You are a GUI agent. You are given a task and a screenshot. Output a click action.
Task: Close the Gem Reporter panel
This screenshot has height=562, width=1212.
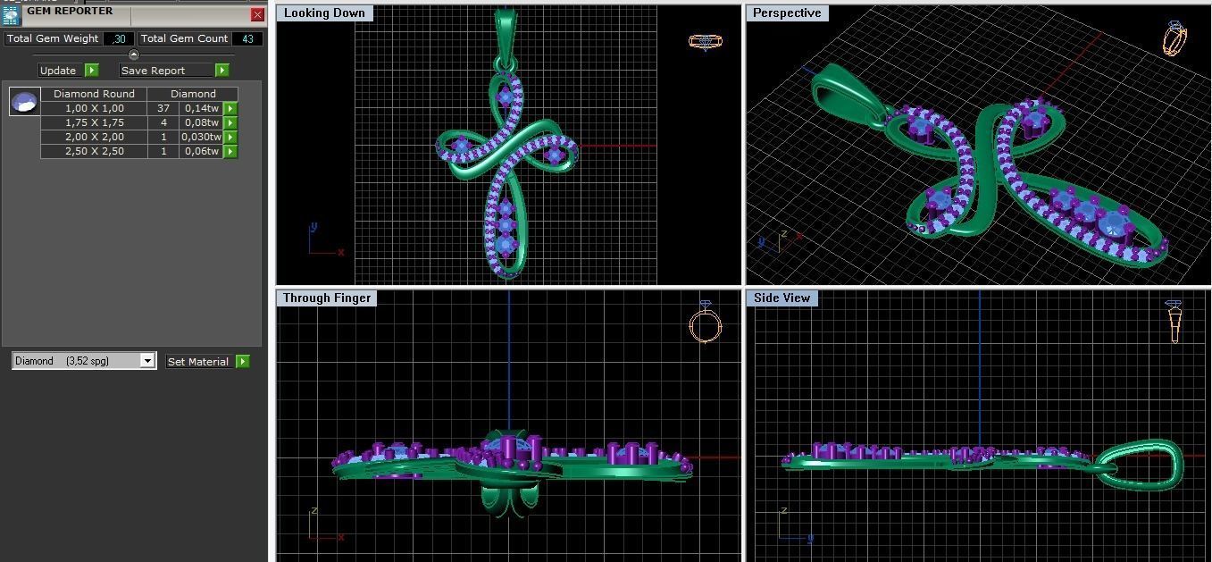(257, 15)
